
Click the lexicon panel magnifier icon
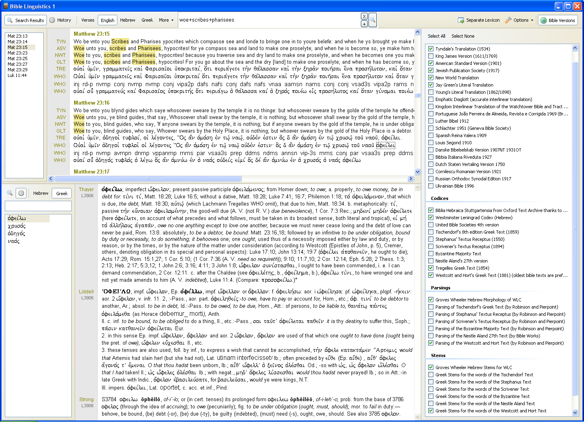point(10,193)
